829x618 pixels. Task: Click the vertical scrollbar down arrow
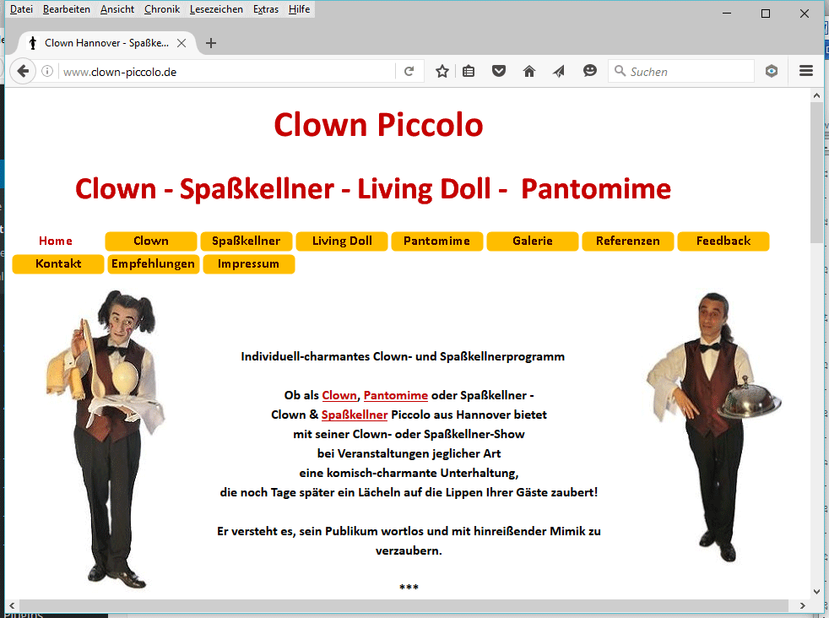(817, 592)
